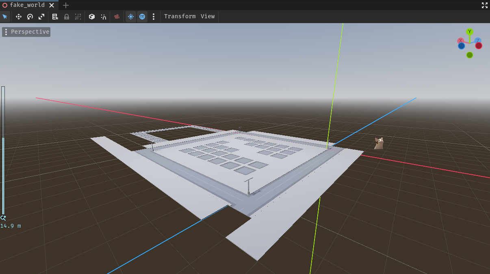Switch to the fake_world scene tab
The image size is (490, 274).
point(27,5)
